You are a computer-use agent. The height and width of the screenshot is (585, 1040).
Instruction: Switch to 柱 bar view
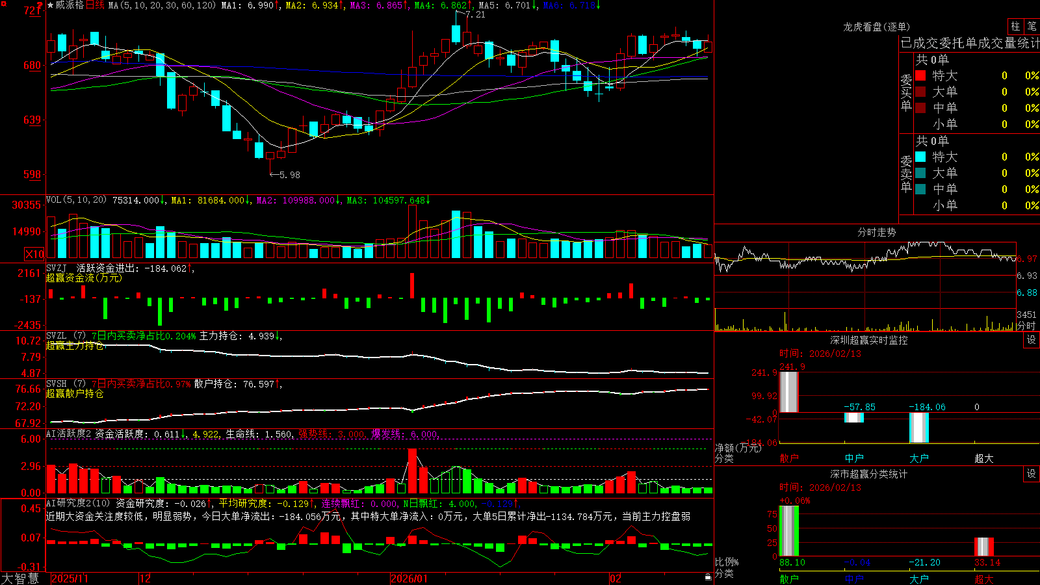[1015, 26]
